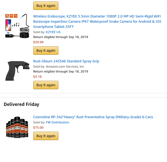Click the $75.00 Cosmoline price
Screen dimensions: 167x162
38,128
